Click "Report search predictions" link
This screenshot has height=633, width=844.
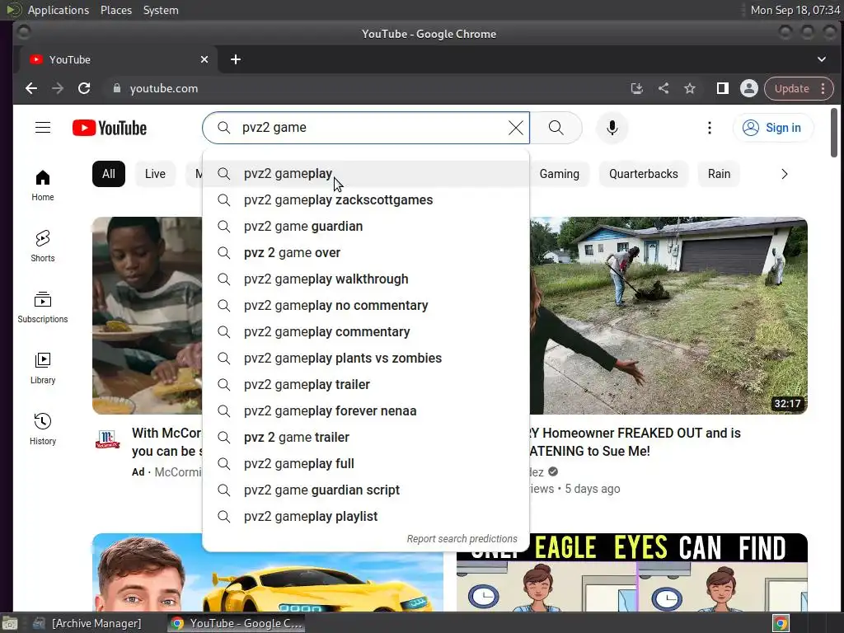coord(462,539)
